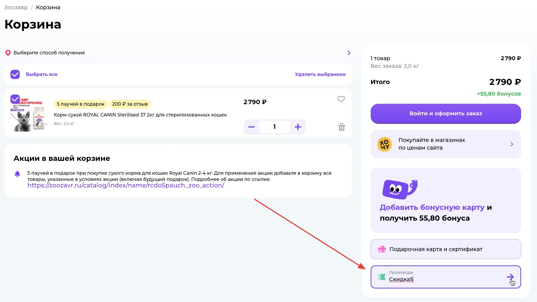Click the gift box icon
The height and width of the screenshot is (302, 537).
[x=382, y=249]
